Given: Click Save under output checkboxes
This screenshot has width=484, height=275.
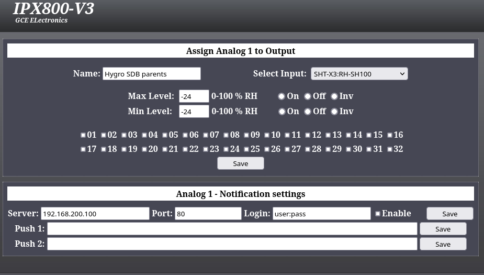Looking at the screenshot, I should (x=240, y=163).
